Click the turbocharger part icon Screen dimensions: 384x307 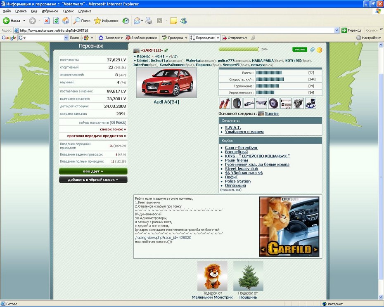click(298, 103)
